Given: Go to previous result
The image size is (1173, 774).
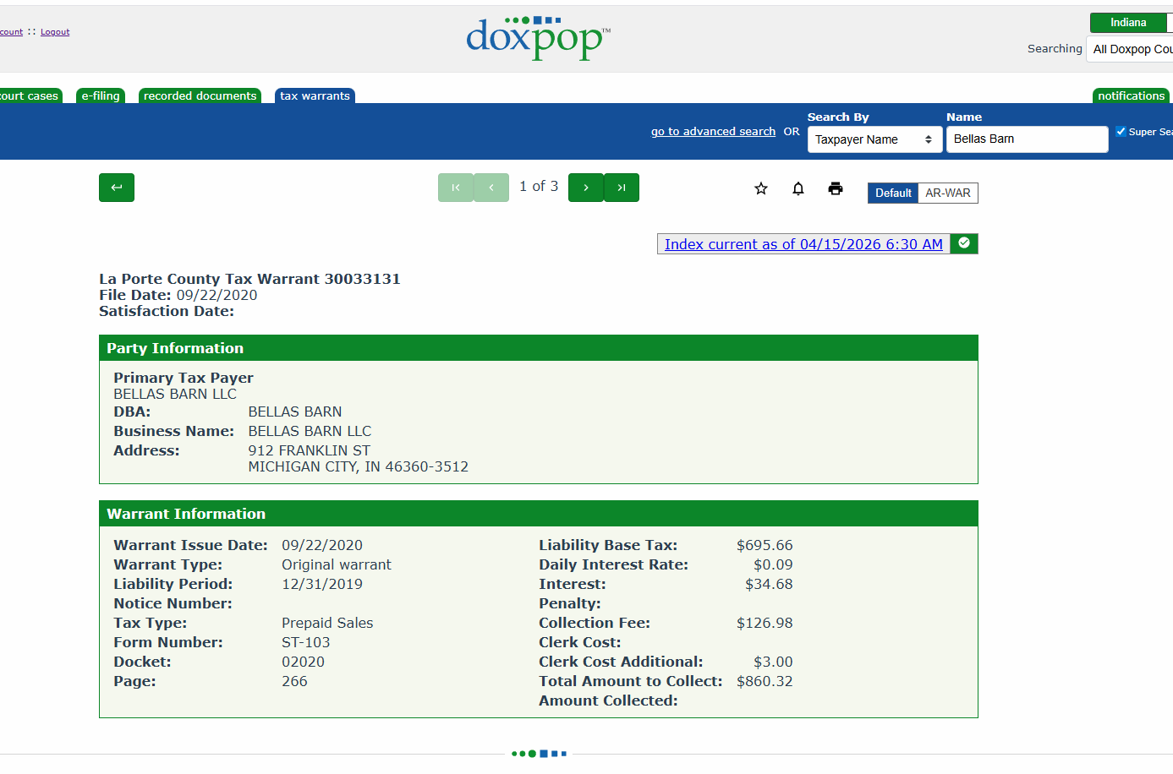Looking at the screenshot, I should 491,188.
